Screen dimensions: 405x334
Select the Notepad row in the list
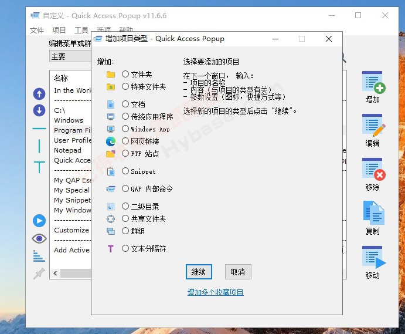pos(72,150)
